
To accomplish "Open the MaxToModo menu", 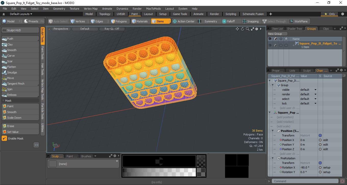I will (x=153, y=9).
